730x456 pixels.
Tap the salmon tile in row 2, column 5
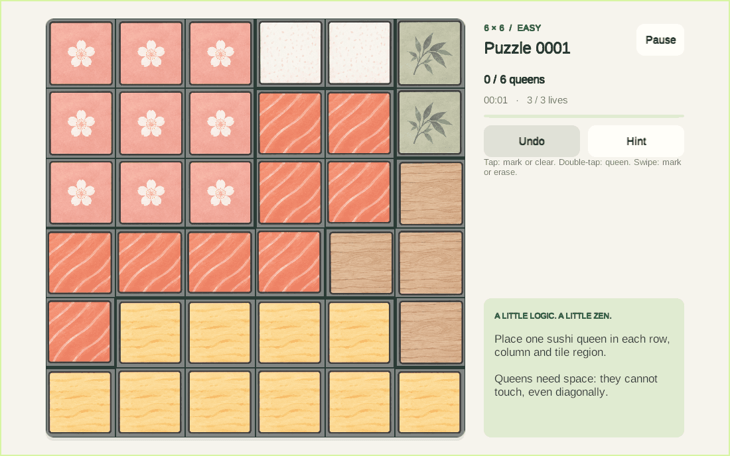[359, 123]
